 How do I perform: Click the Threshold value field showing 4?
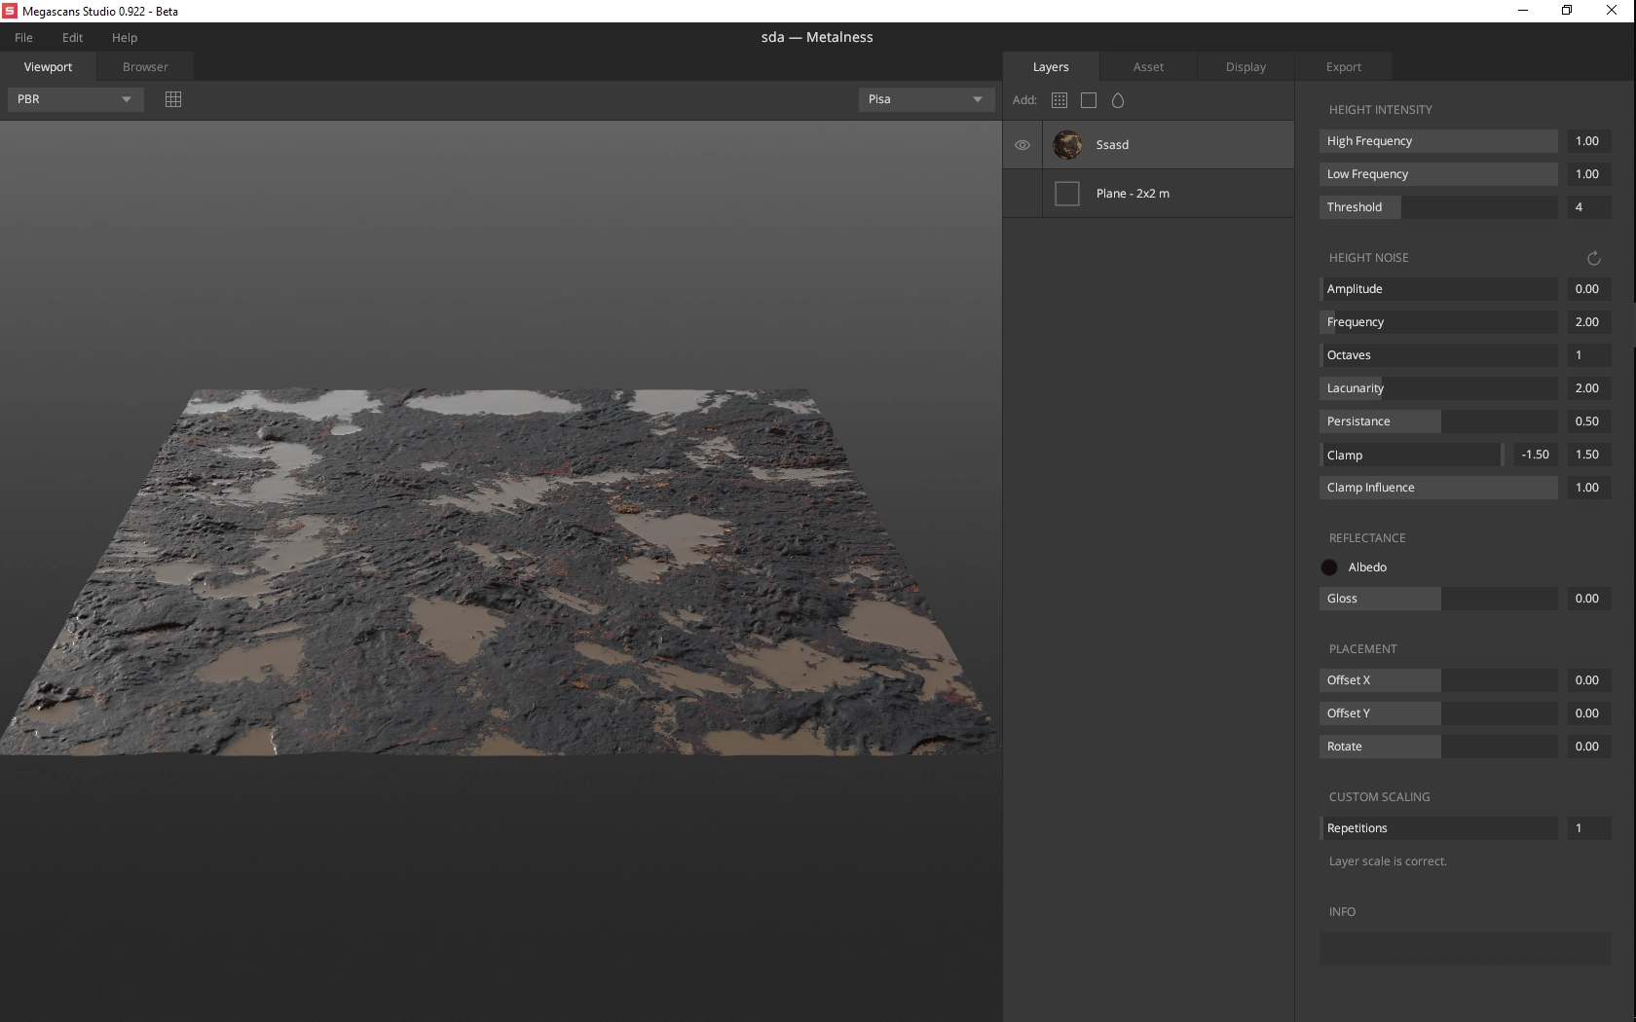point(1589,207)
